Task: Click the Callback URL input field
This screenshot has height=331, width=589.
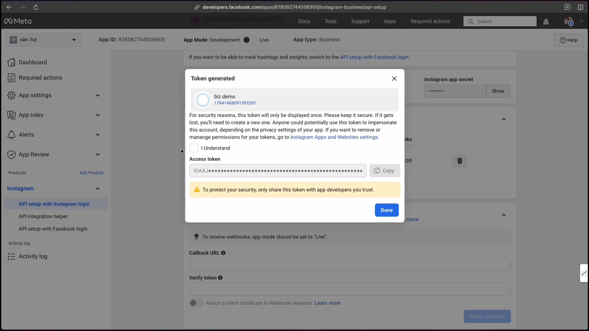Action: click(x=350, y=264)
